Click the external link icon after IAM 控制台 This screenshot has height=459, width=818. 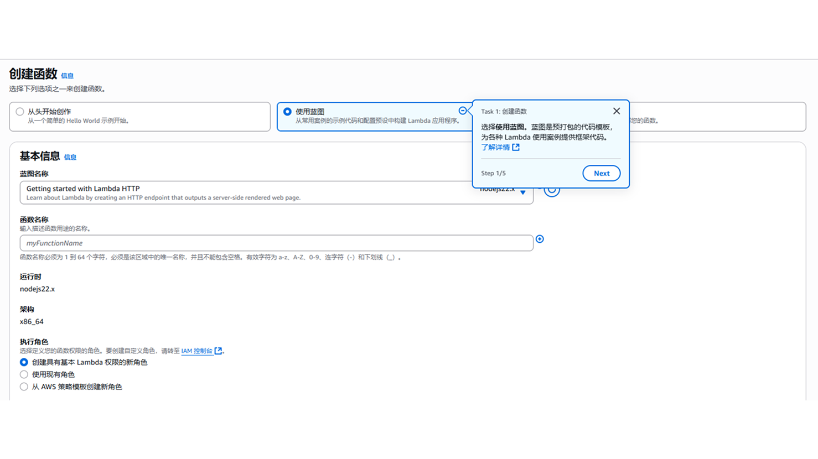[x=218, y=351]
